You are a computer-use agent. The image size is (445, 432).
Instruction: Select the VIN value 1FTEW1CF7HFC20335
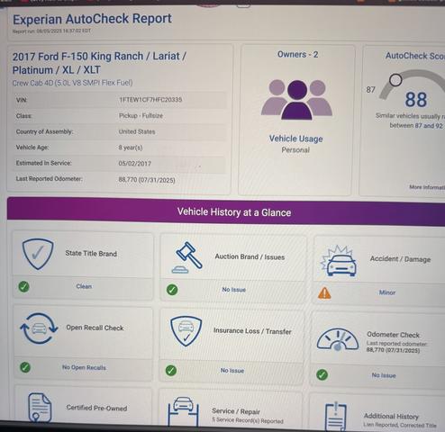point(150,100)
